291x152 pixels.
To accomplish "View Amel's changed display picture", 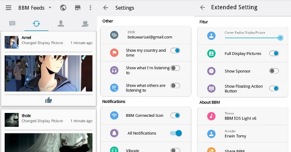I will point(48,73).
